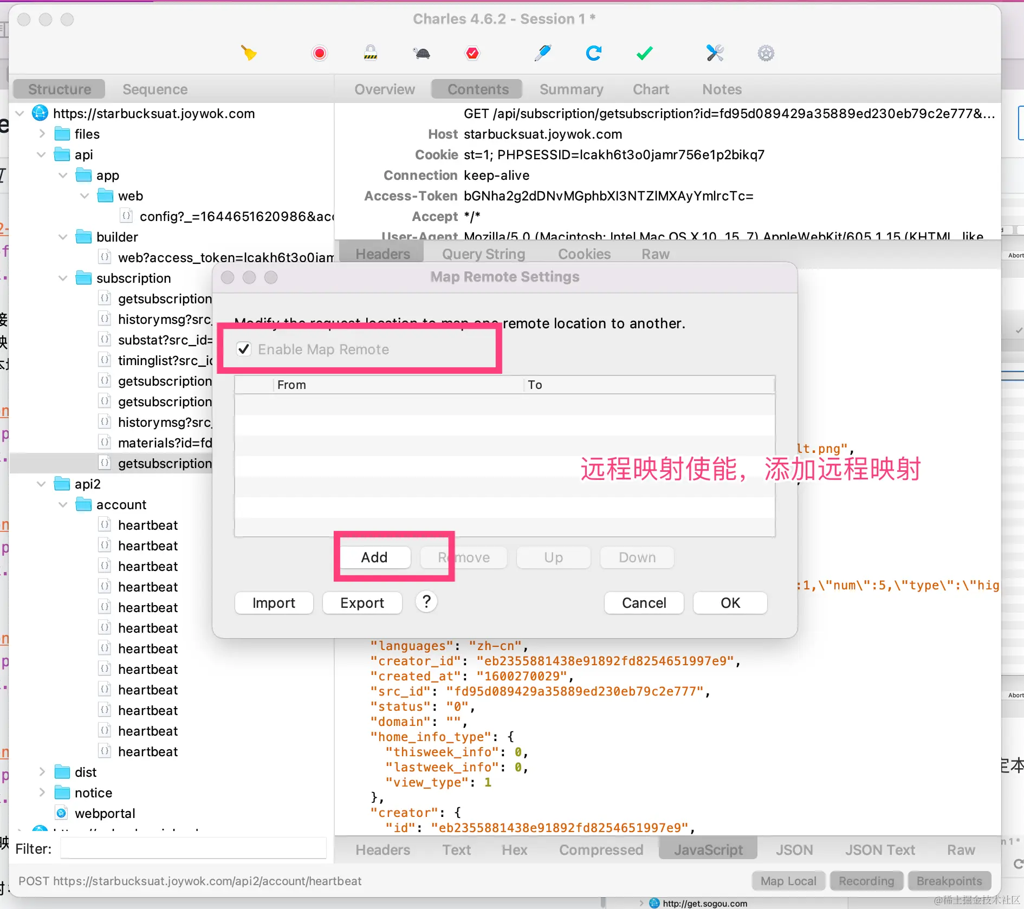
Task: Collapse the web folder
Action: click(x=85, y=196)
